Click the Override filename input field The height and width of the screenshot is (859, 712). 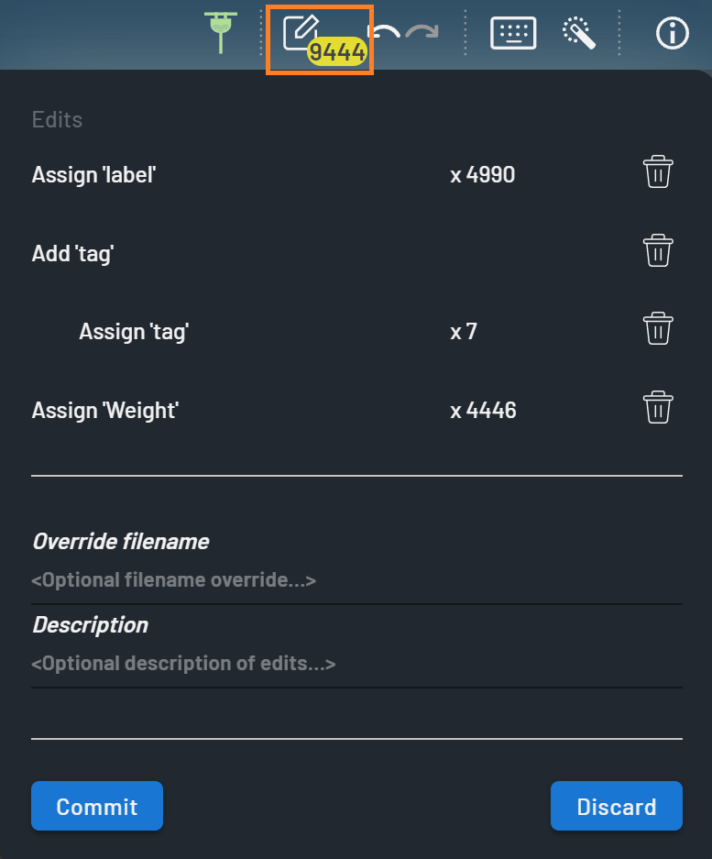[x=356, y=580]
